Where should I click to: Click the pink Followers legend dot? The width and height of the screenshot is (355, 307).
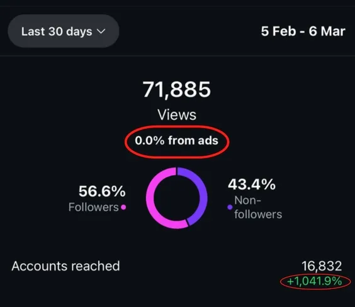click(123, 207)
